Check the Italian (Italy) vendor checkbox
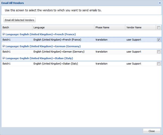Viewport: 163px width, 135px height. pos(159,64)
